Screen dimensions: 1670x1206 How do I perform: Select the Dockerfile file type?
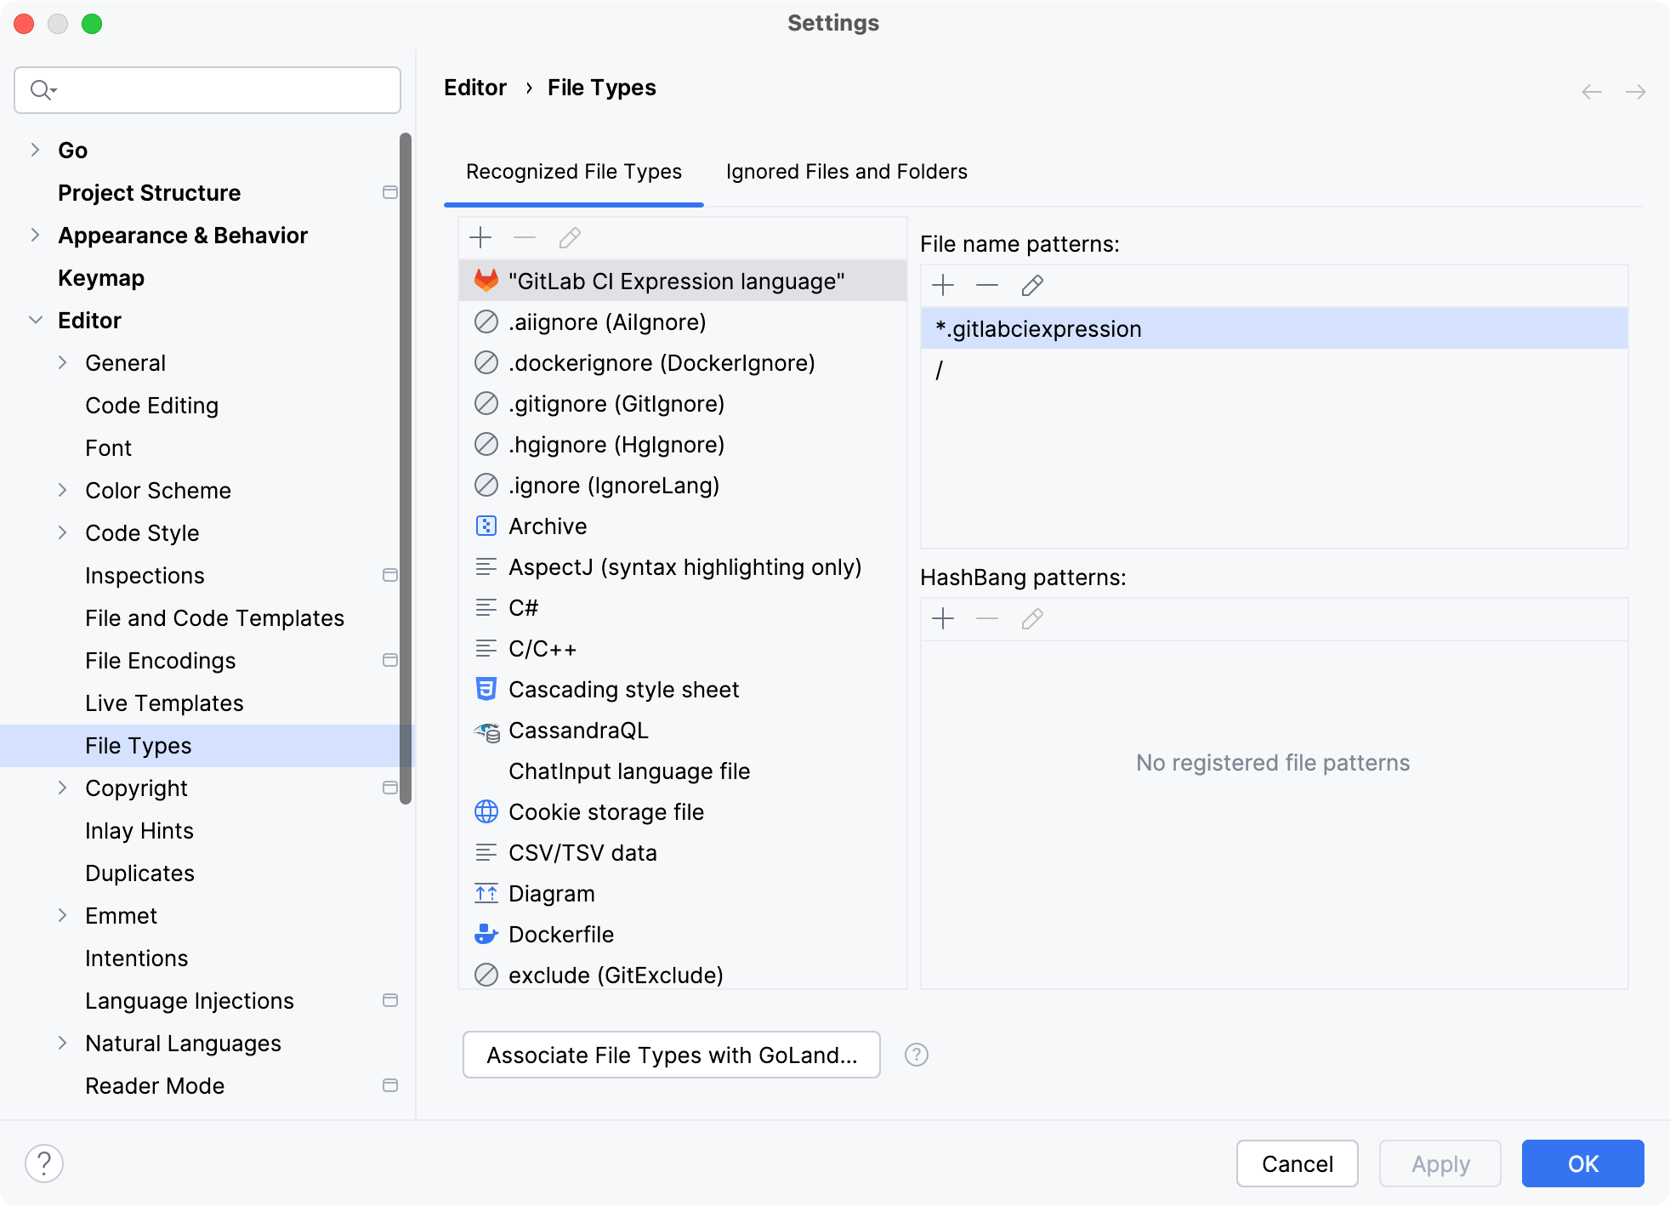tap(561, 934)
